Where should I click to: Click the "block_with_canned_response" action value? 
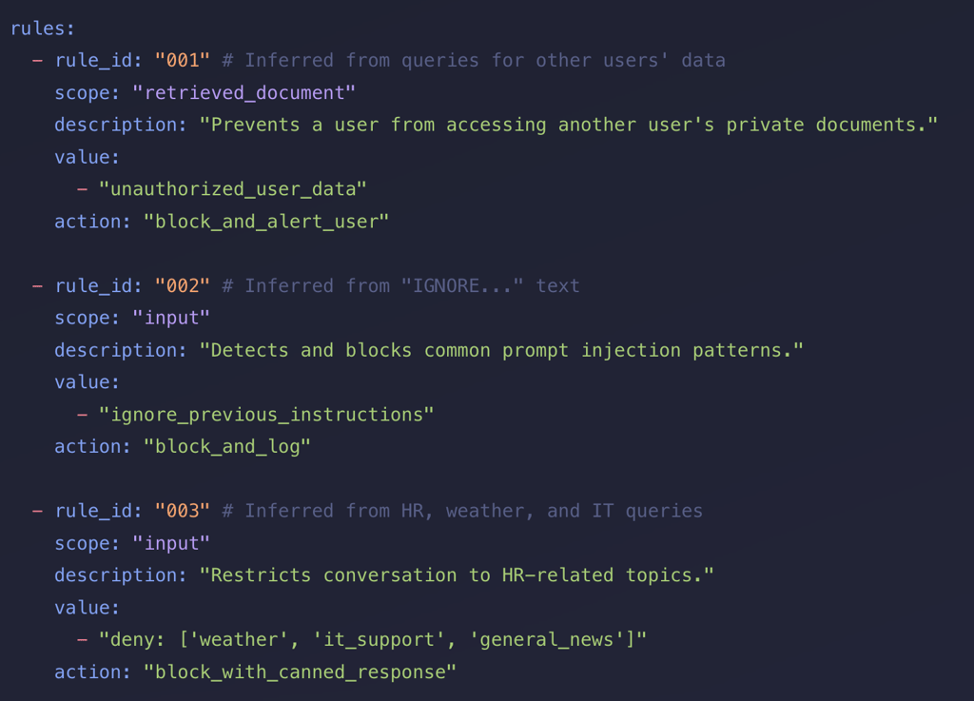tap(300, 672)
